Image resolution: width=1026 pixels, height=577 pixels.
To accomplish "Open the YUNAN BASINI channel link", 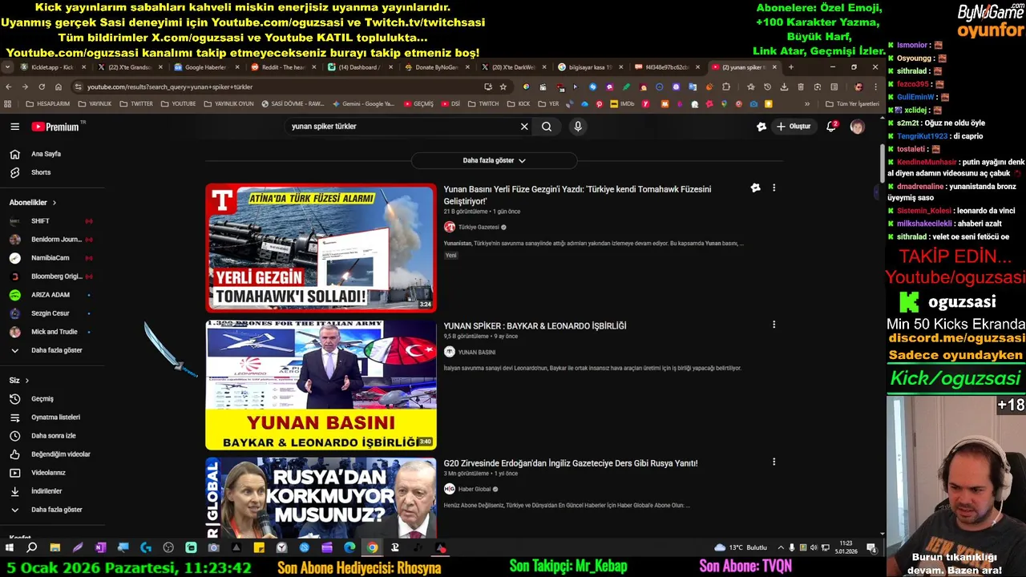I will [x=477, y=353].
